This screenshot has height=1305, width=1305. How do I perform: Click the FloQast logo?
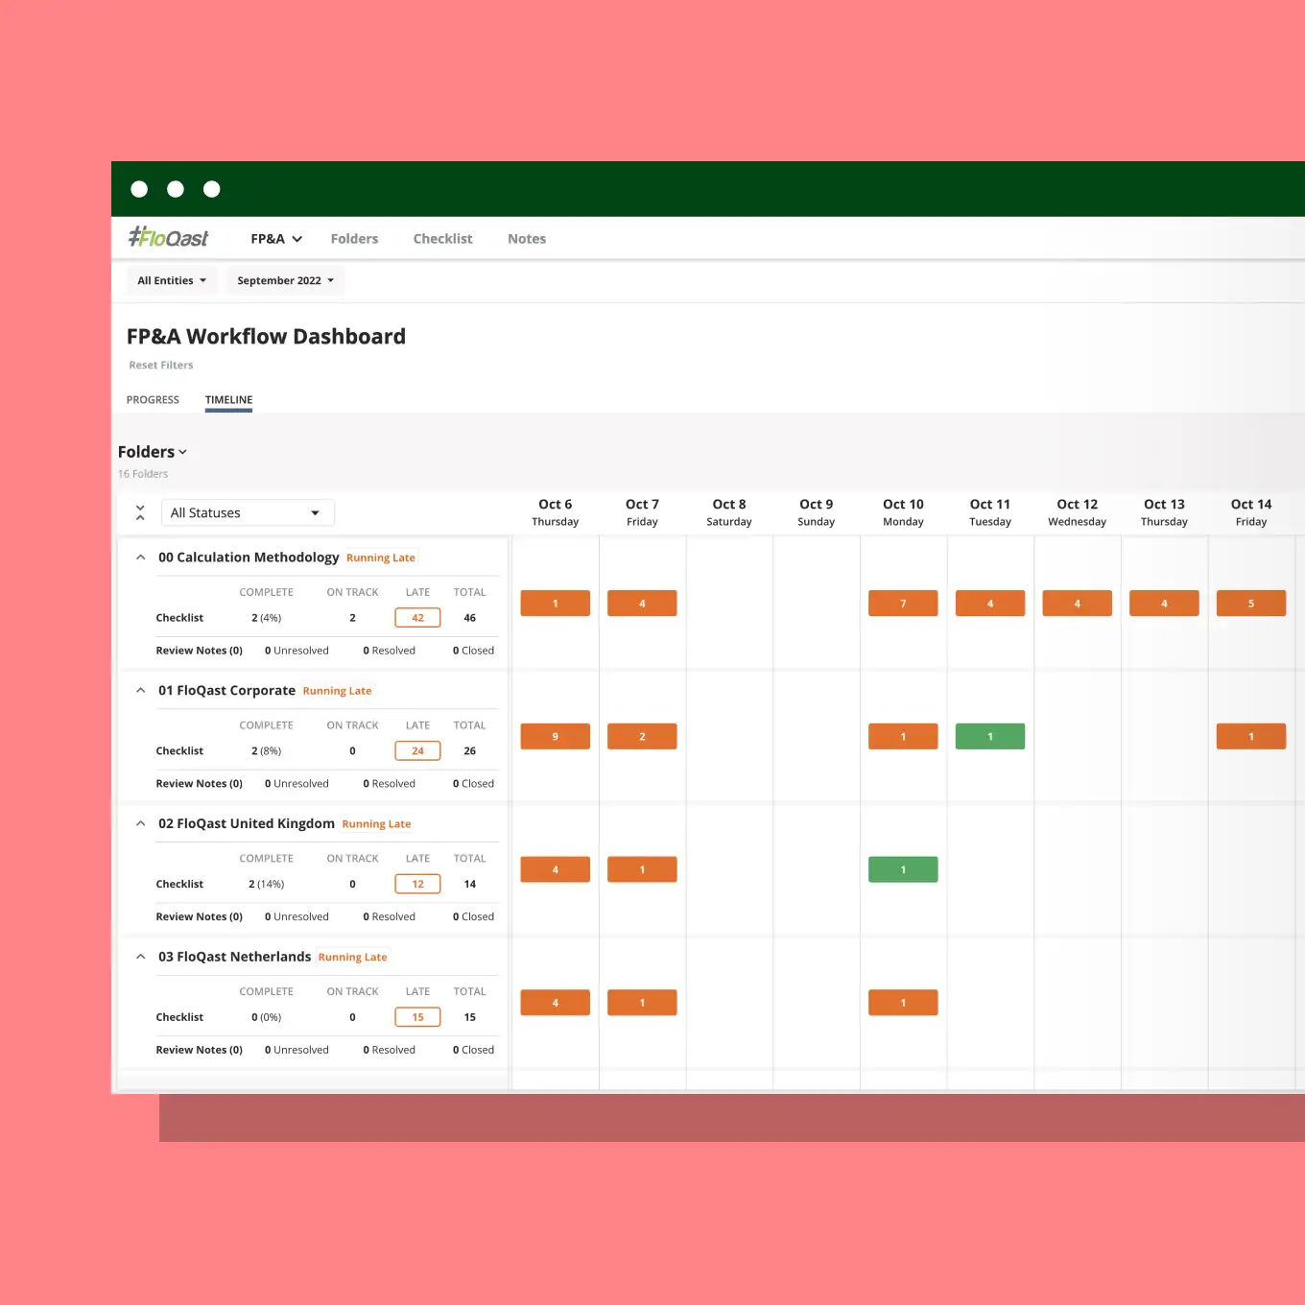coord(168,237)
